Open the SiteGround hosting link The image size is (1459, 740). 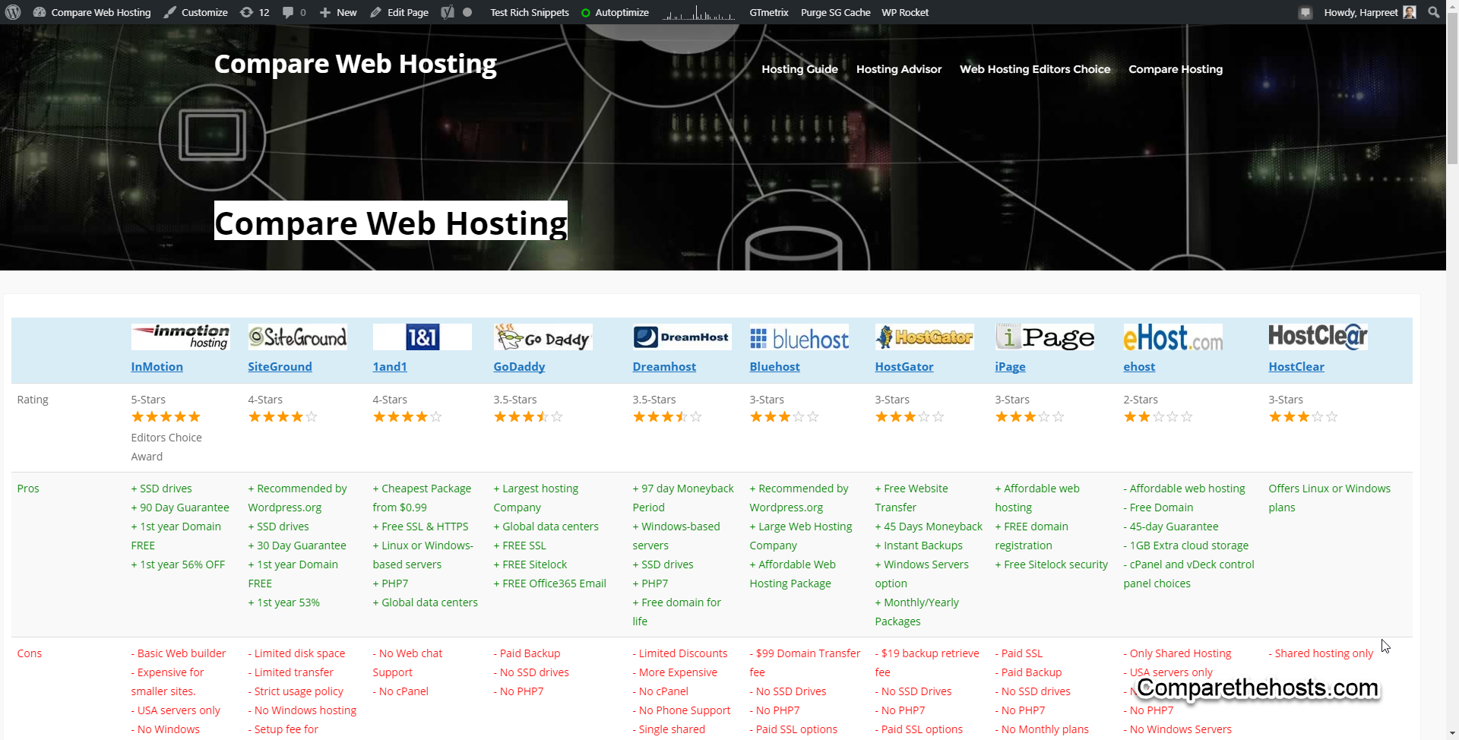[280, 366]
